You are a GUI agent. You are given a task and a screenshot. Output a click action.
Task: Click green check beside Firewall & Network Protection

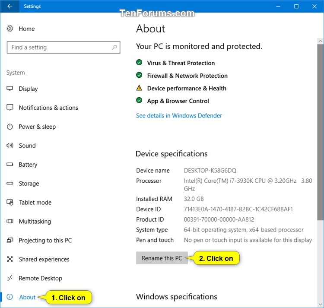tap(139, 75)
